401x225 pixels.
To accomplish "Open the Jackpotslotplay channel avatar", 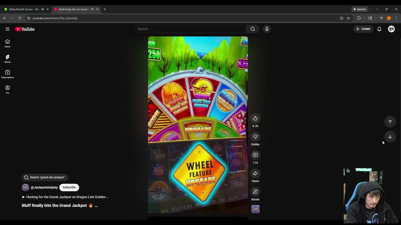I will (x=25, y=187).
